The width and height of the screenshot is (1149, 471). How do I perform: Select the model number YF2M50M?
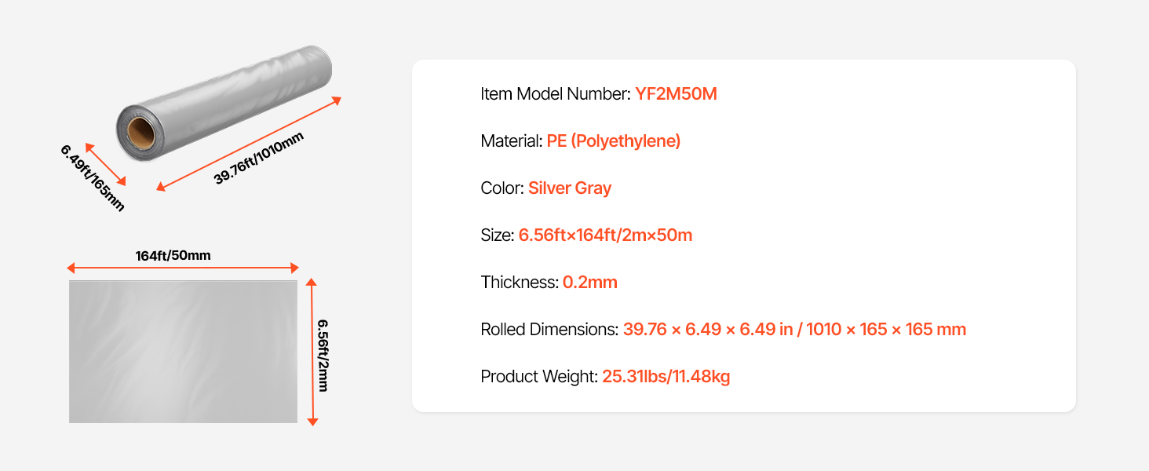click(x=676, y=94)
